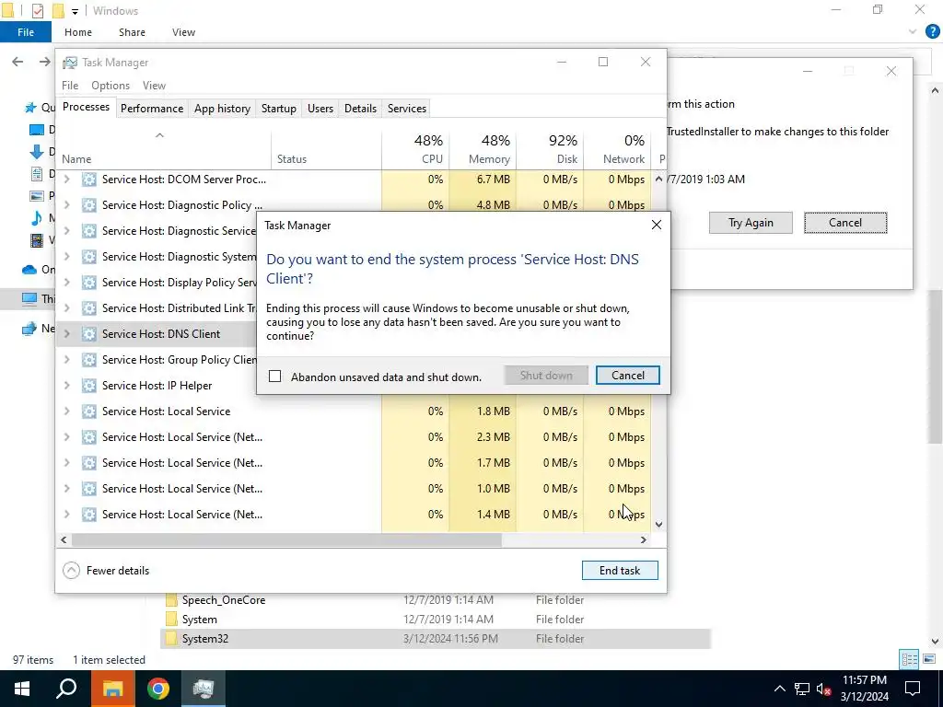Viewport: 943px width, 707px height.
Task: Click gear icon of Service Host: Diagnostic Policy
Action: tap(89, 205)
